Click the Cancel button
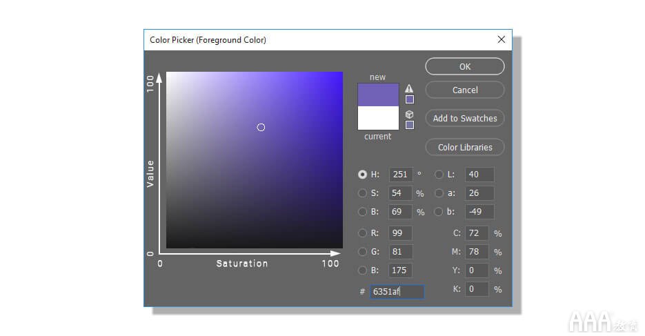The height and width of the screenshot is (336, 645). pos(465,90)
